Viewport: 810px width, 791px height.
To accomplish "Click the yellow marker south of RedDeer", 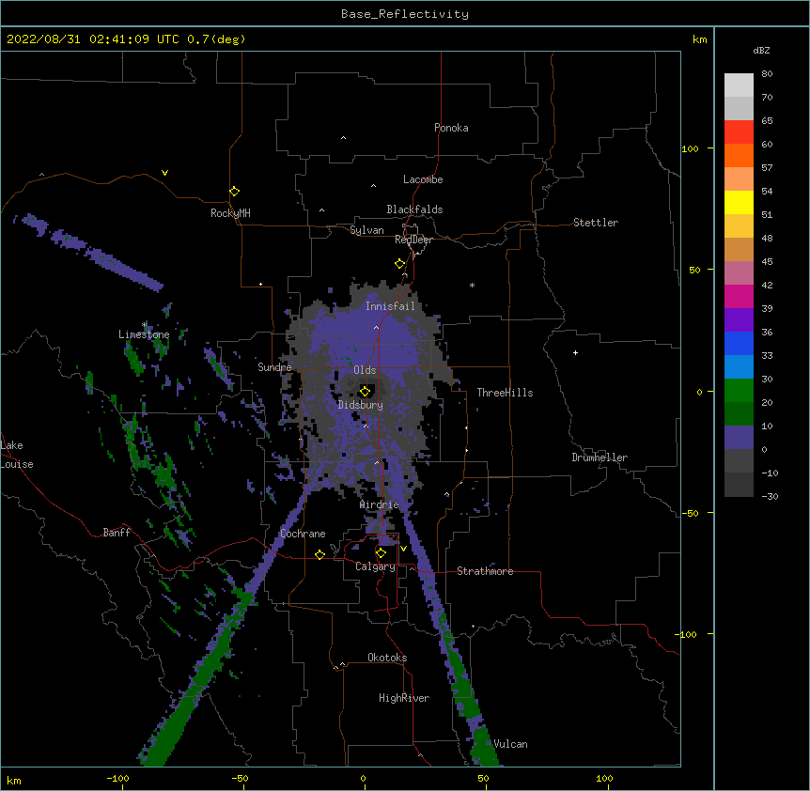I will click(x=399, y=264).
